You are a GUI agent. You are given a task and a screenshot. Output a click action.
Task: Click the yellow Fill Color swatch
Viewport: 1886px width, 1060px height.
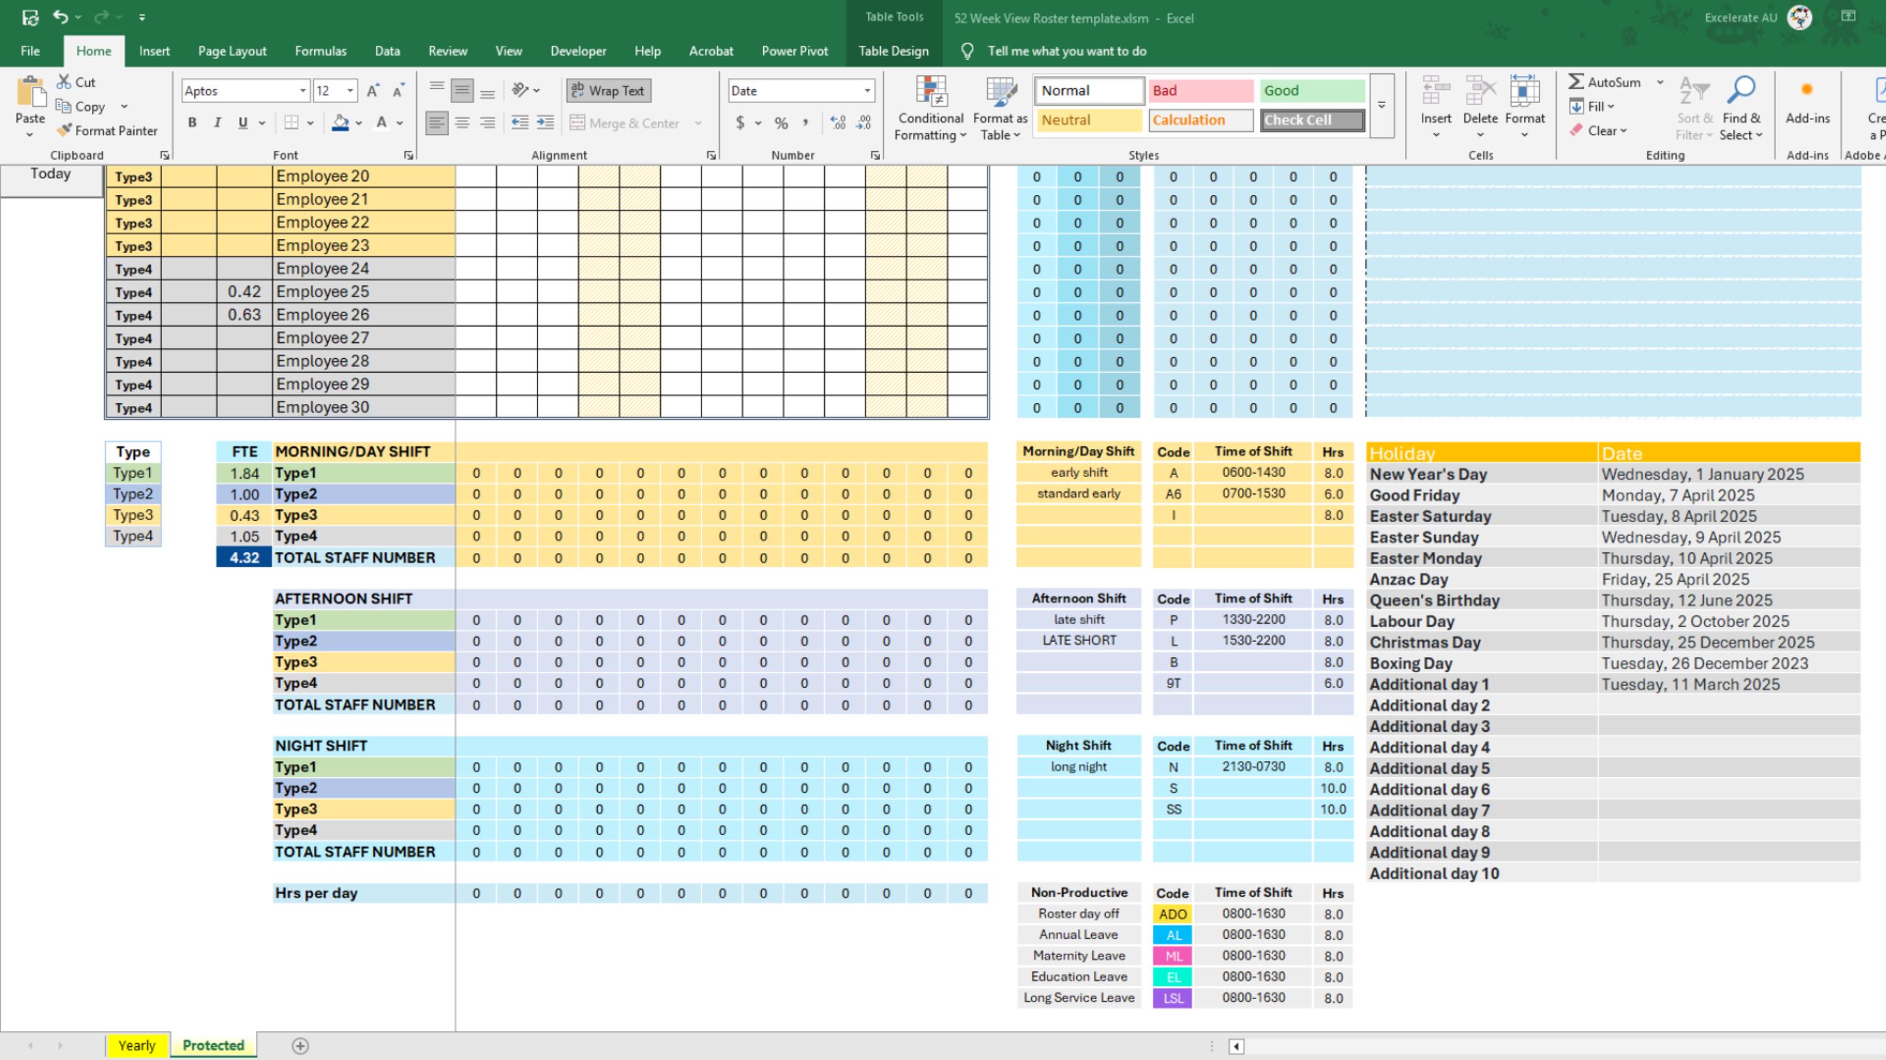point(341,122)
